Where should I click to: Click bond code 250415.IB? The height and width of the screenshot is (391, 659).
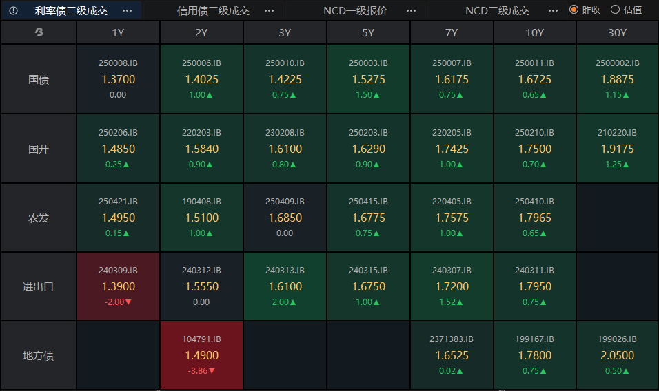tap(368, 202)
